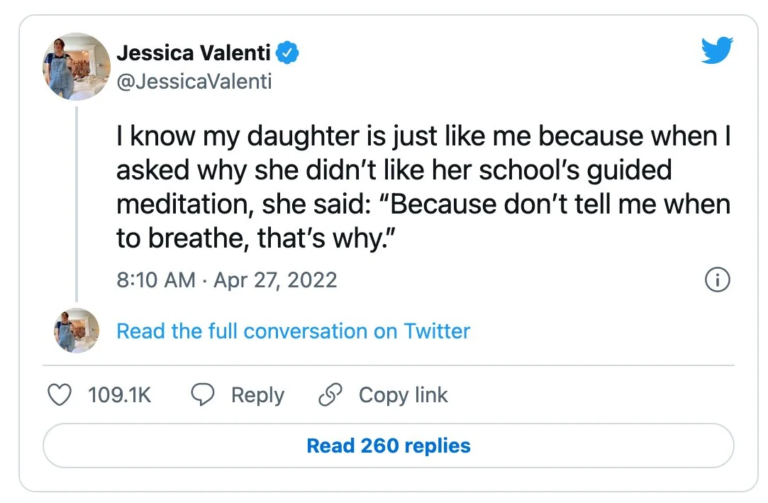Click the copy link chain icon
This screenshot has width=768, height=503.
tap(330, 395)
